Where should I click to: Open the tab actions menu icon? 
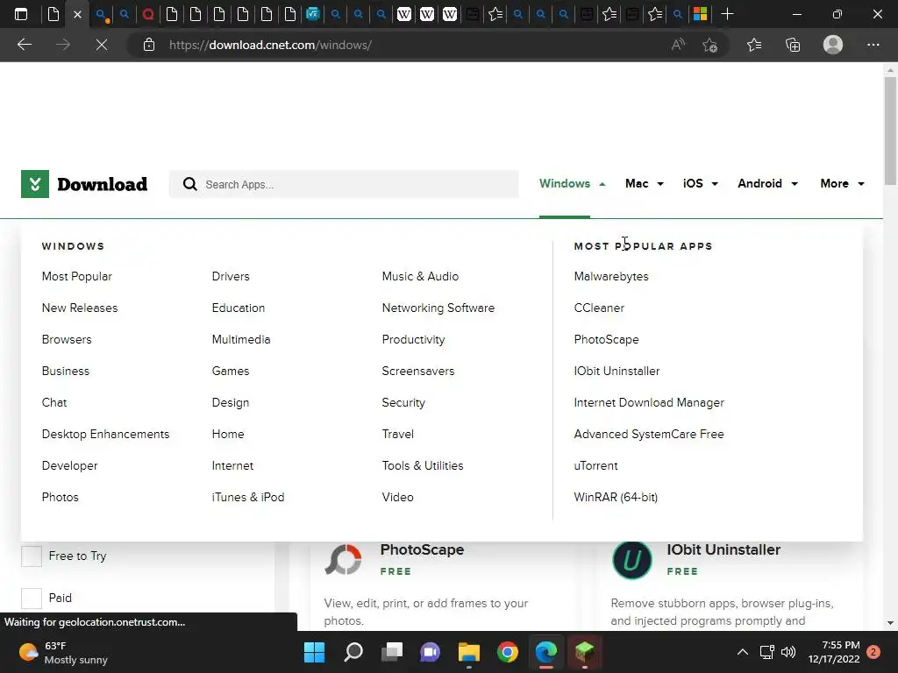[x=21, y=14]
